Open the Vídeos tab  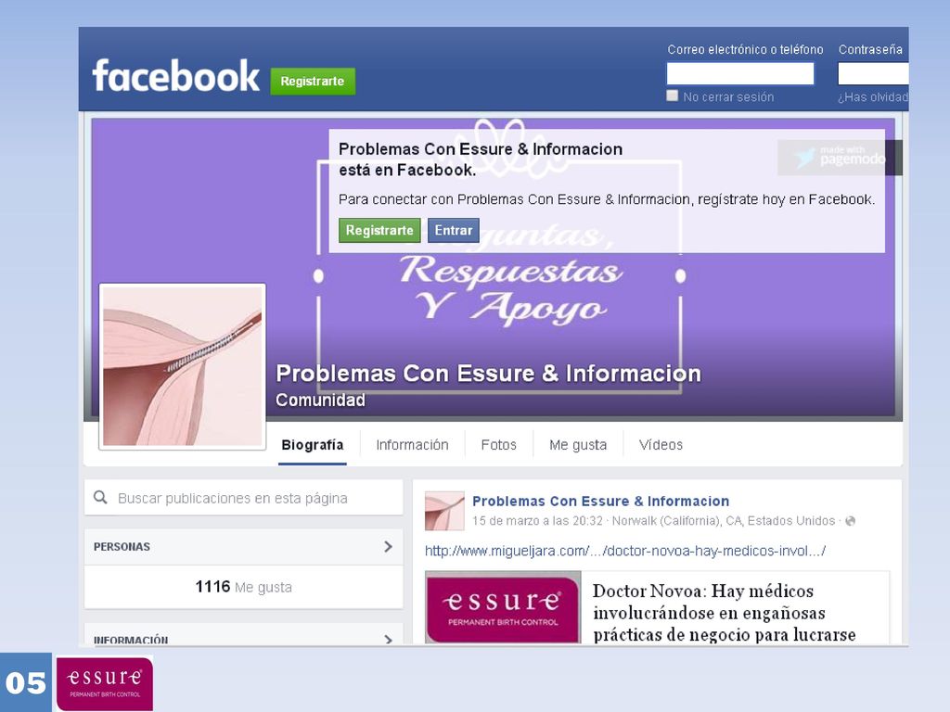(x=661, y=445)
